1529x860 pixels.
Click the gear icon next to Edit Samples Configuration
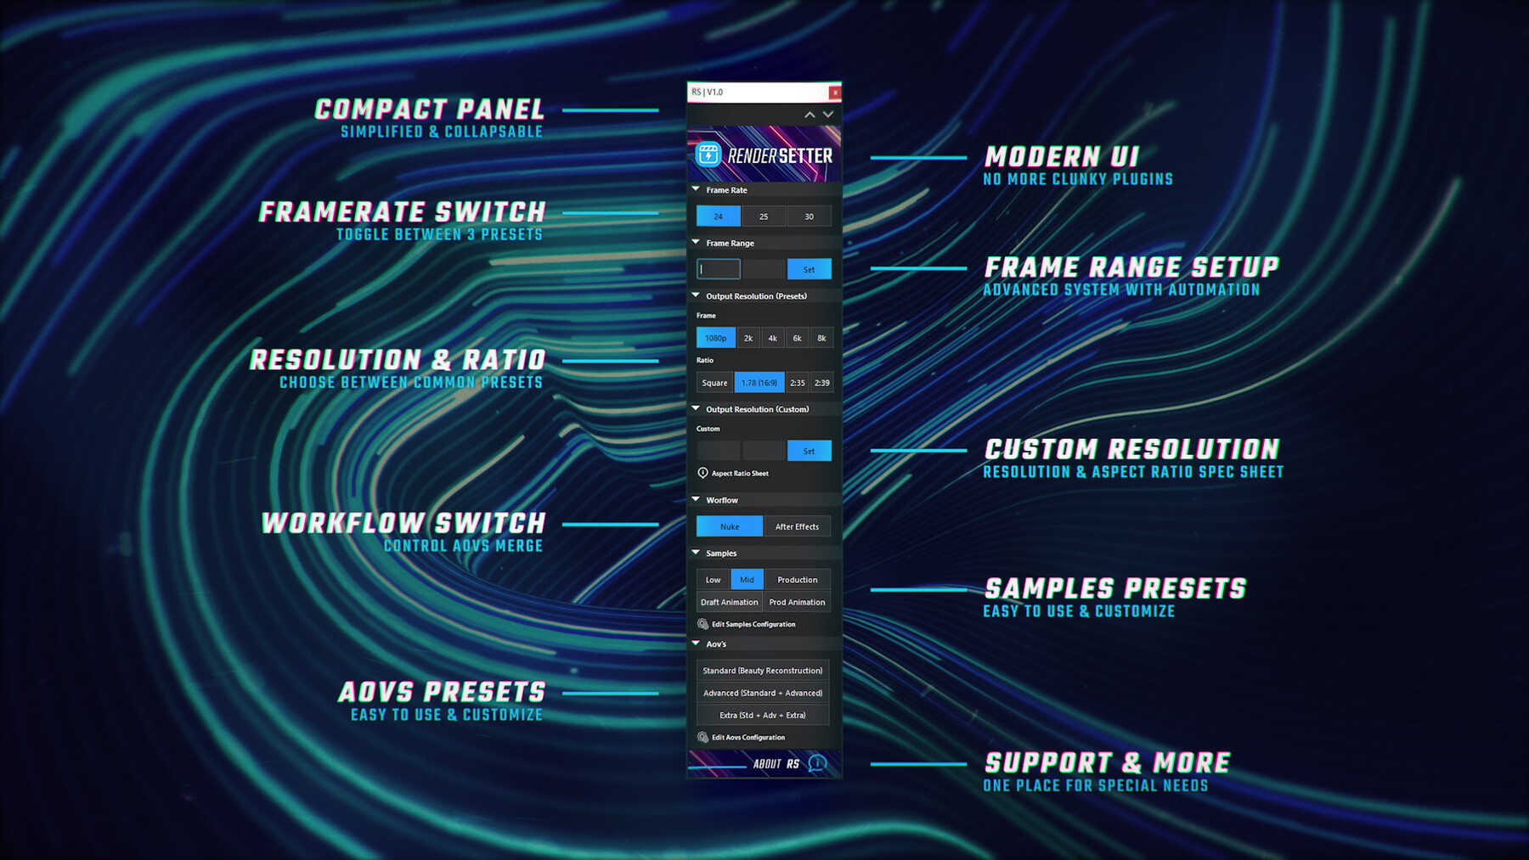click(x=702, y=624)
